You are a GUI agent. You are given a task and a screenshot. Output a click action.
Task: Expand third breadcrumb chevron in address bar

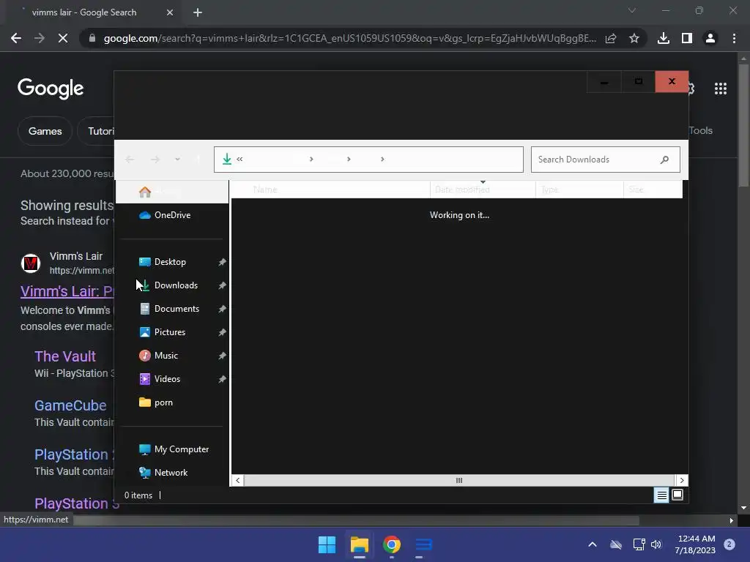click(382, 159)
